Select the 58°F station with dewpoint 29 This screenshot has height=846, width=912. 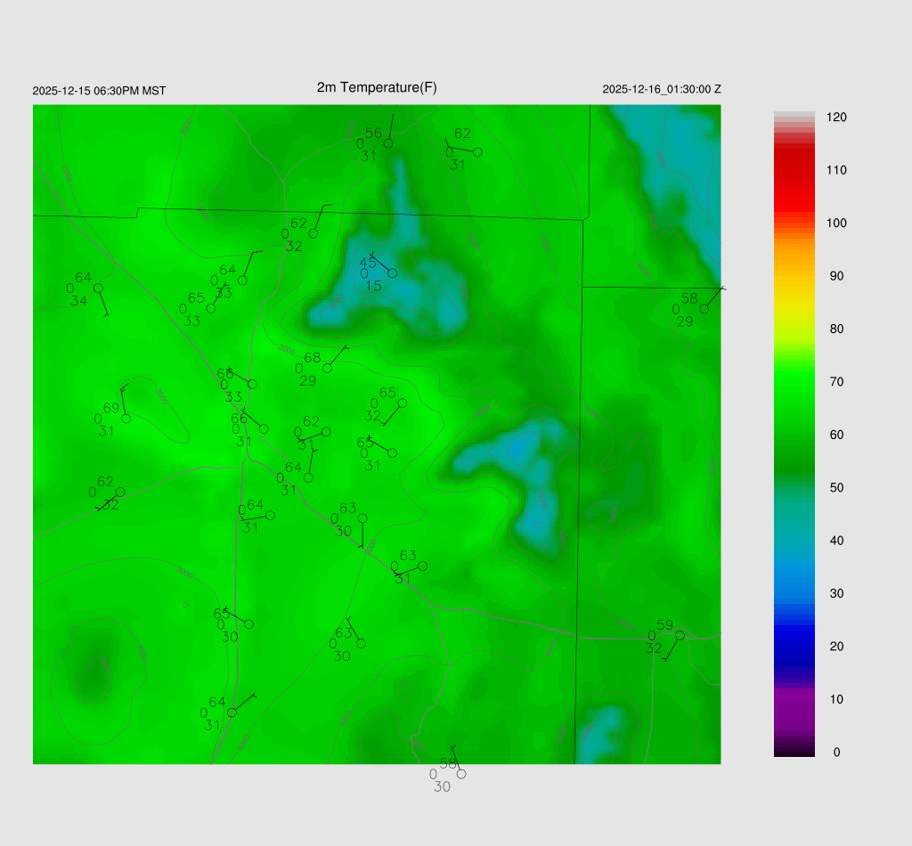[704, 308]
